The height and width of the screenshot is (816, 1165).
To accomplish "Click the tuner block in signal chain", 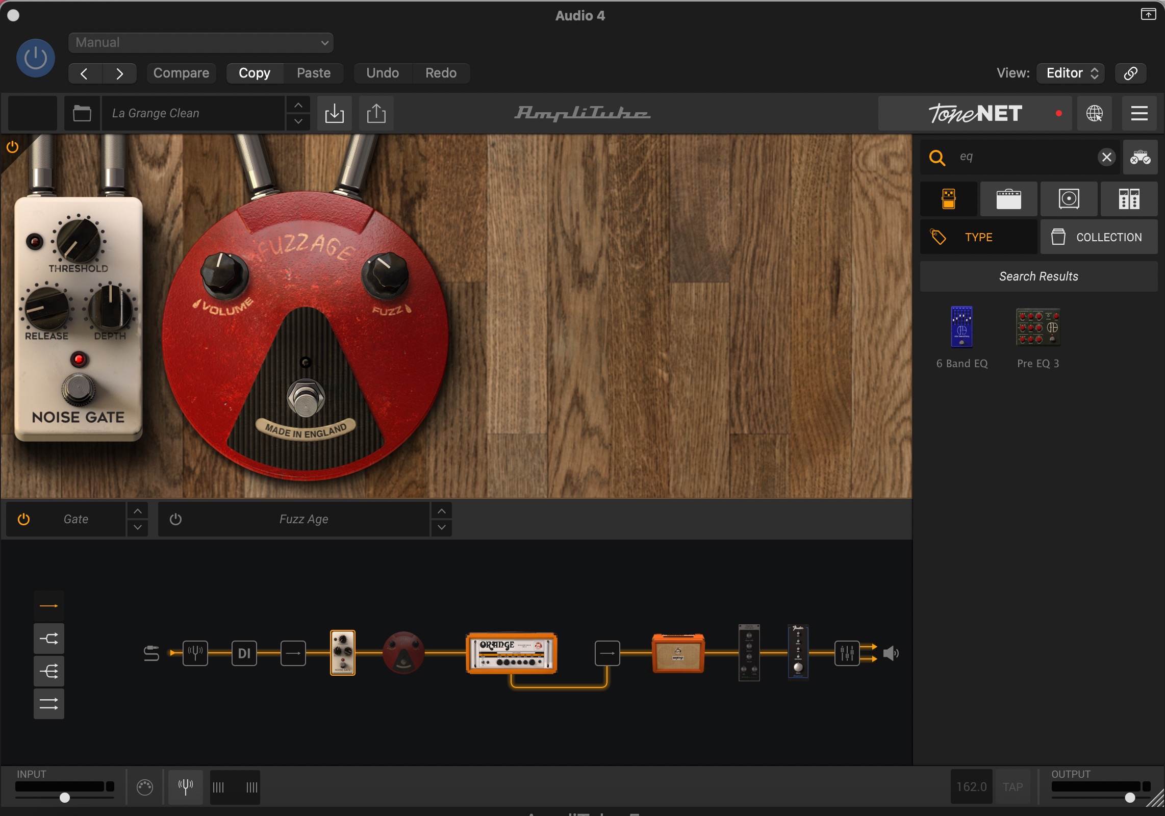I will click(195, 653).
